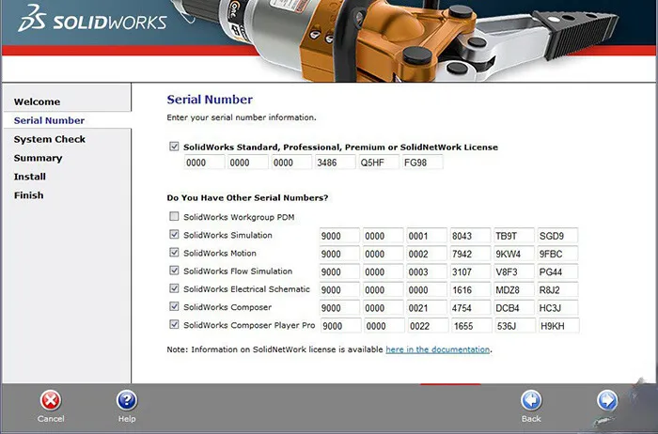This screenshot has height=434, width=658.
Task: Click the SolidWorks Flow Simulation label
Action: tap(238, 271)
